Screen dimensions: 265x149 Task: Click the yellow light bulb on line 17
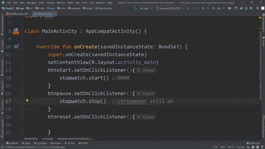click(27, 101)
